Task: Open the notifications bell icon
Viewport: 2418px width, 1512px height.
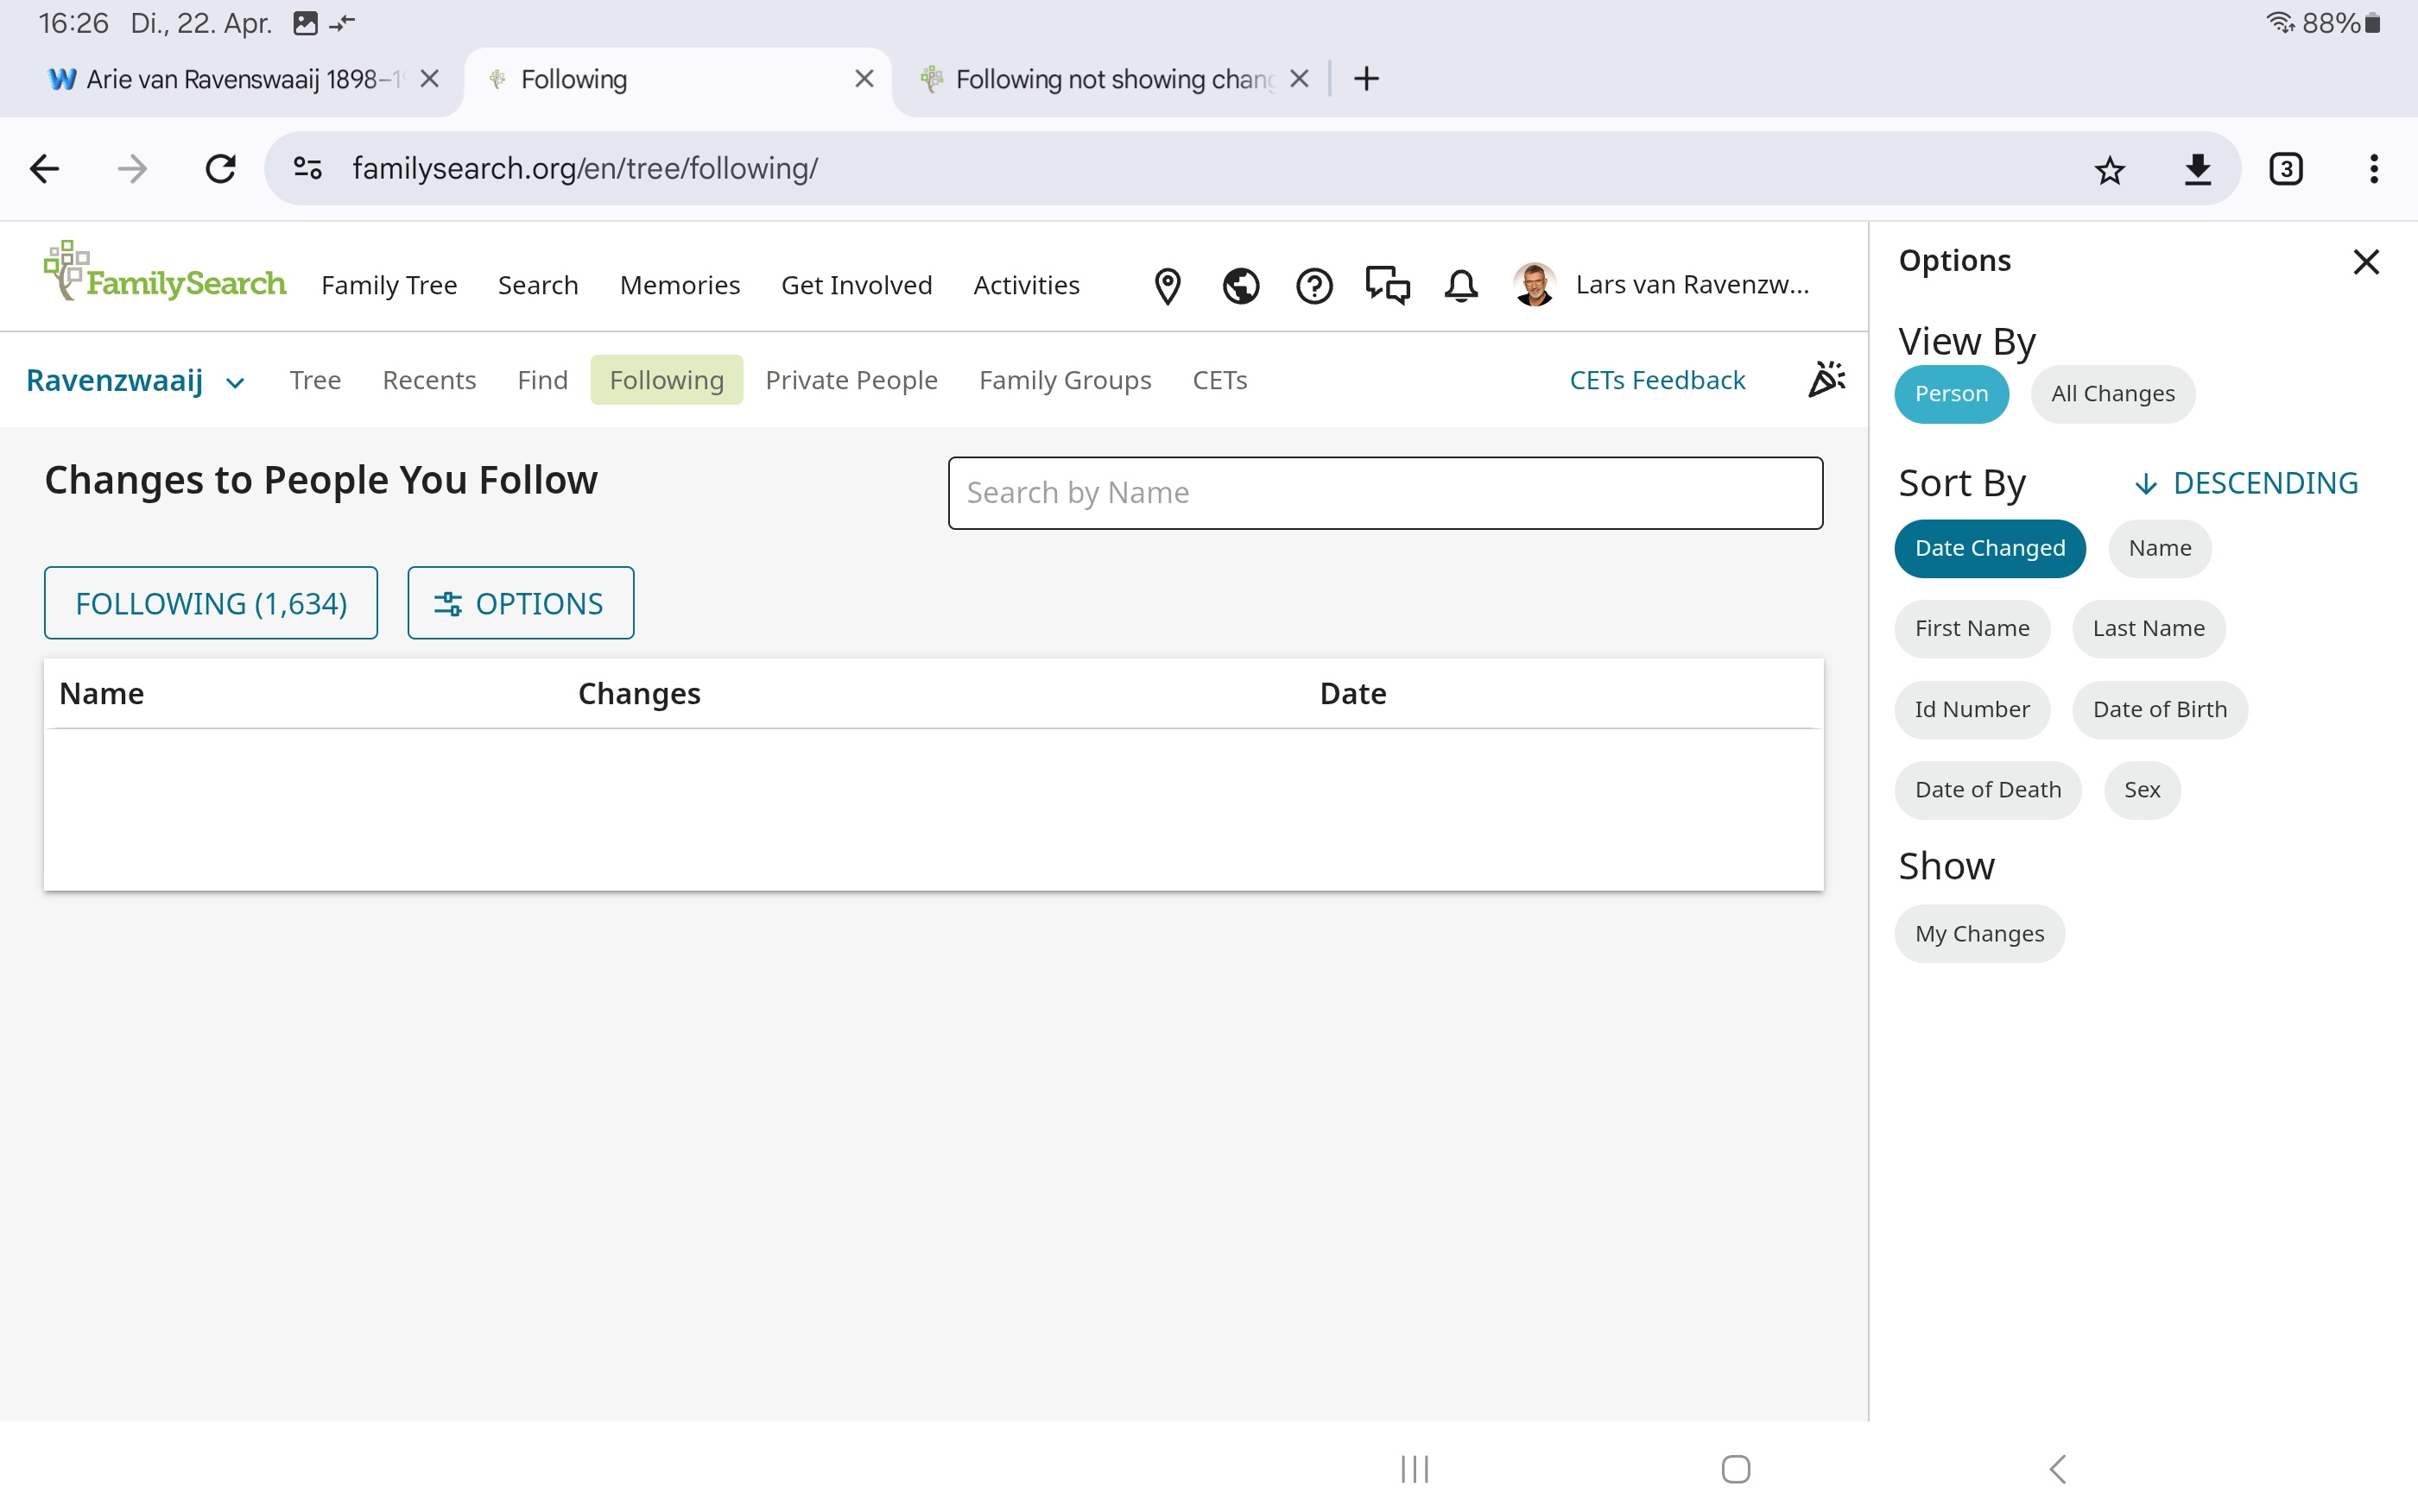Action: (x=1460, y=286)
